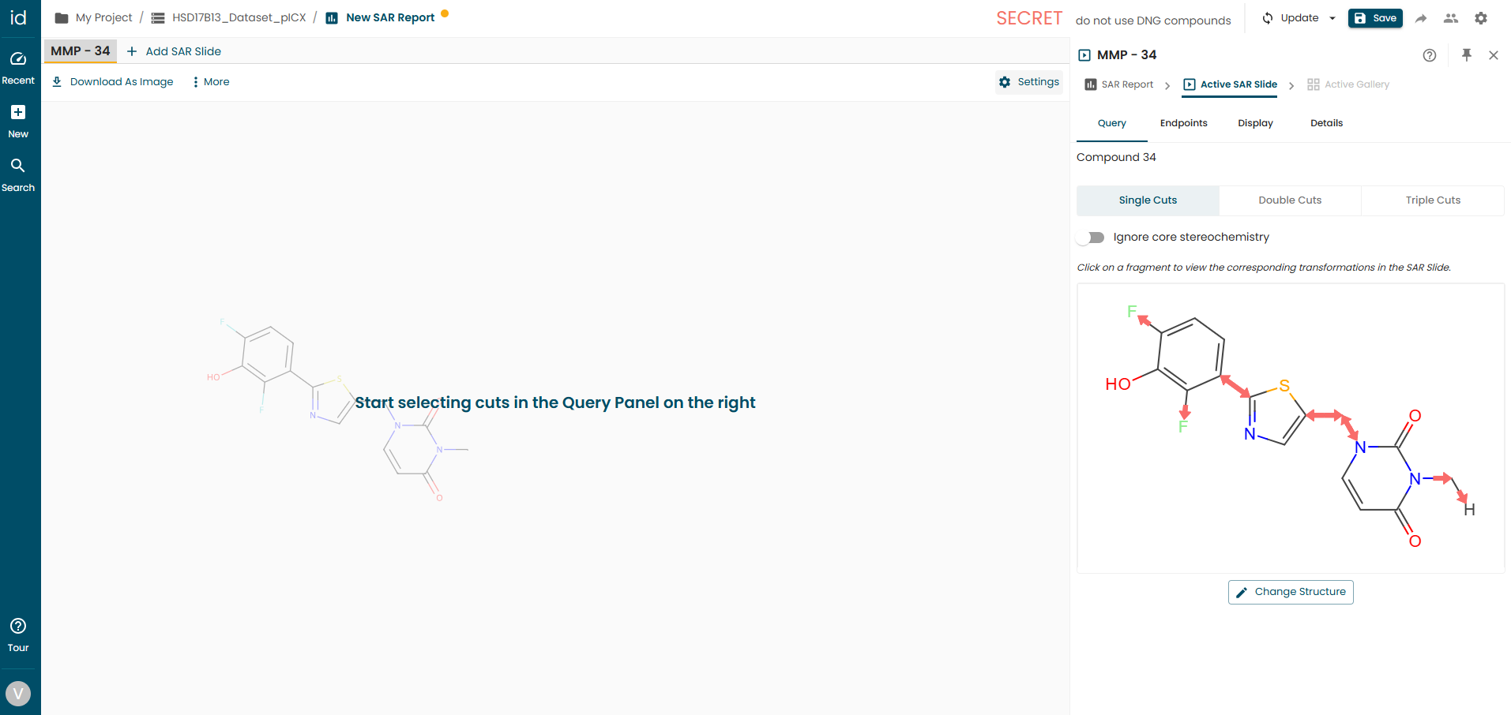Click the Download As Image icon

(57, 81)
